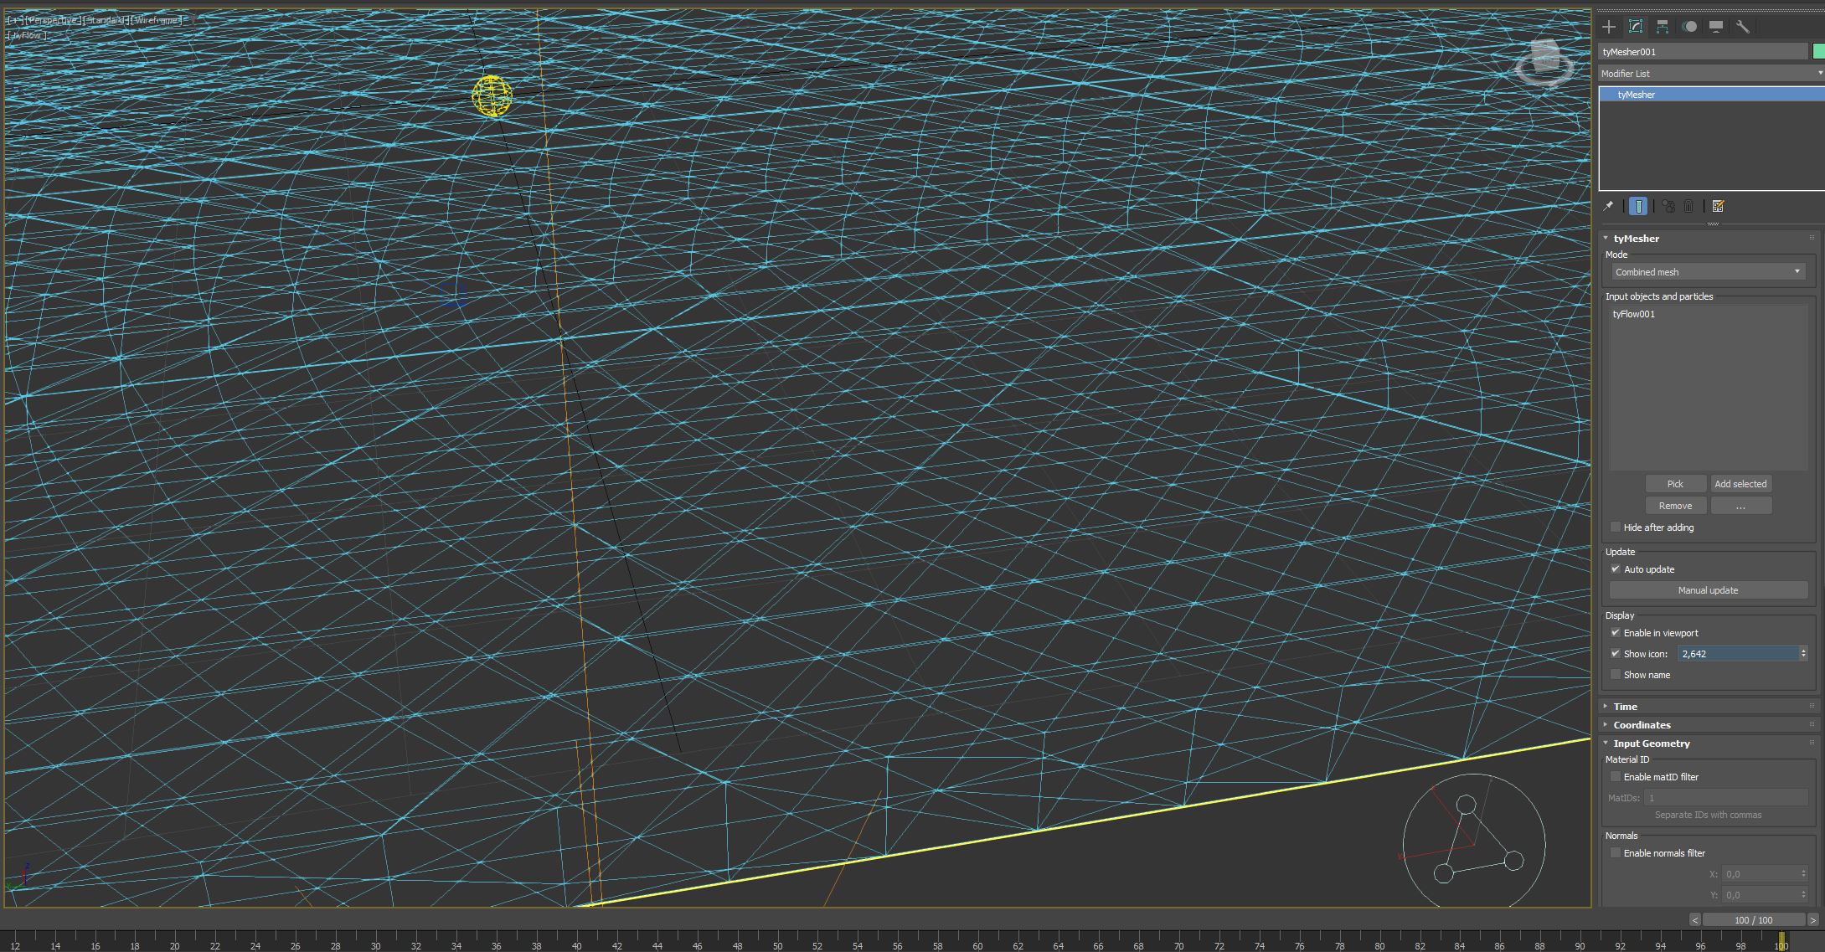Expand the Coordinates rollout
1825x952 pixels.
[1642, 725]
